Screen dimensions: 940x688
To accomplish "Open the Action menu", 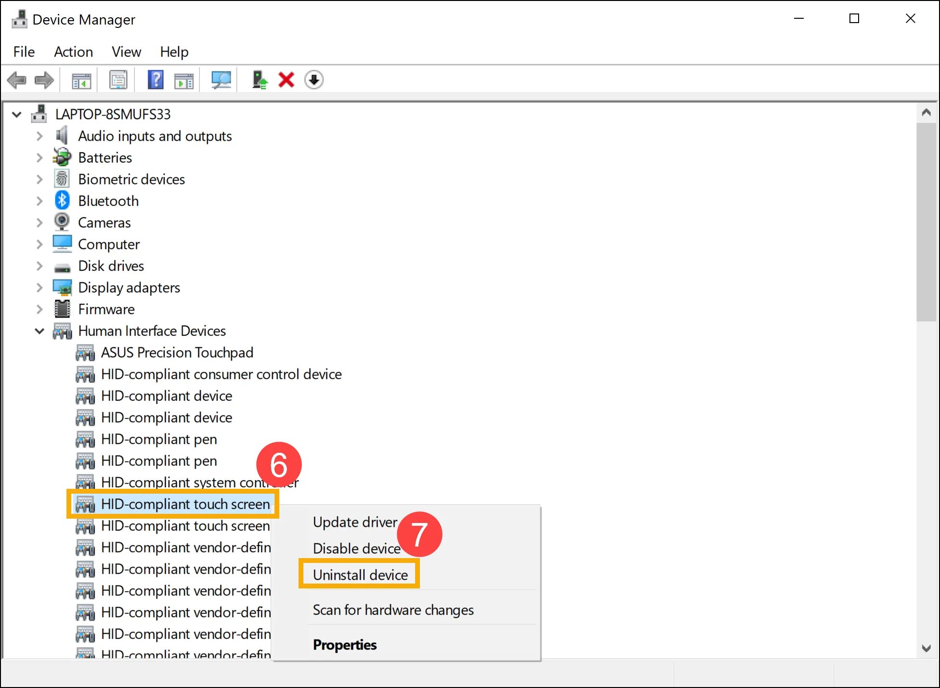I will [x=73, y=52].
